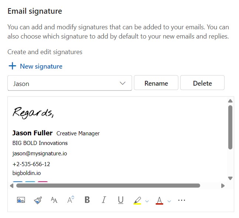Apply yellow highlight with highlighter pen
239x218 pixels.
coord(137,201)
